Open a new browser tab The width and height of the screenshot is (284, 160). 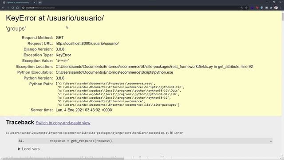tap(40, 3)
